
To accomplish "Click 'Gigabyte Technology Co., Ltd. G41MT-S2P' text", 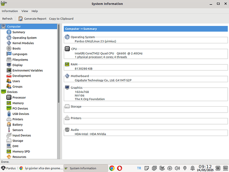I will tap(103, 80).
